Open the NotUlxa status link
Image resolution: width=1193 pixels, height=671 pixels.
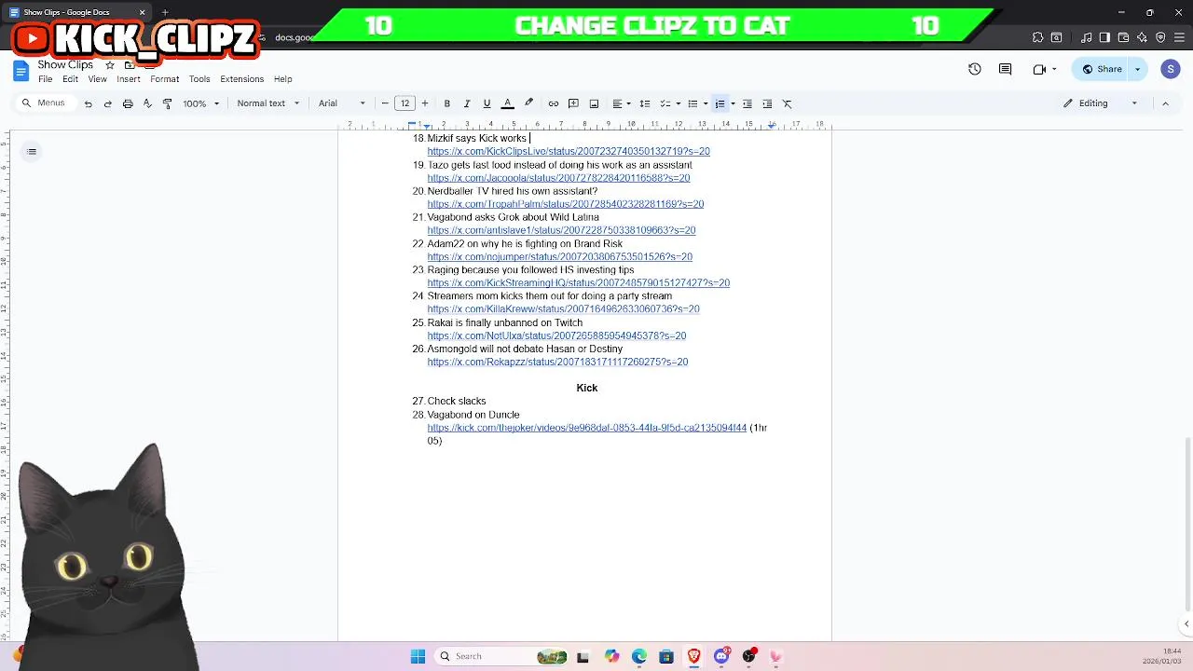[556, 335]
